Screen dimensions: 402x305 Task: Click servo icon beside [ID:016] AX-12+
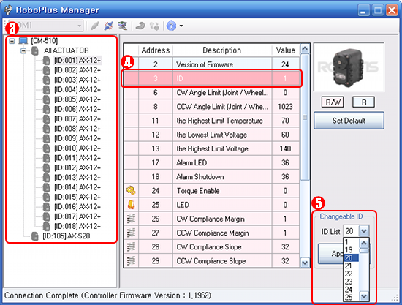46,206
